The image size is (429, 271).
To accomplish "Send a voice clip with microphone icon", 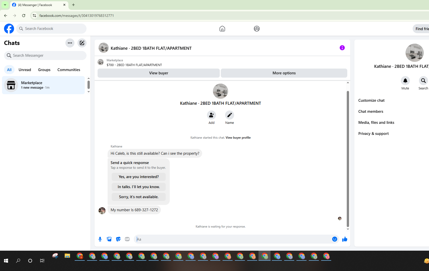I will pos(100,239).
